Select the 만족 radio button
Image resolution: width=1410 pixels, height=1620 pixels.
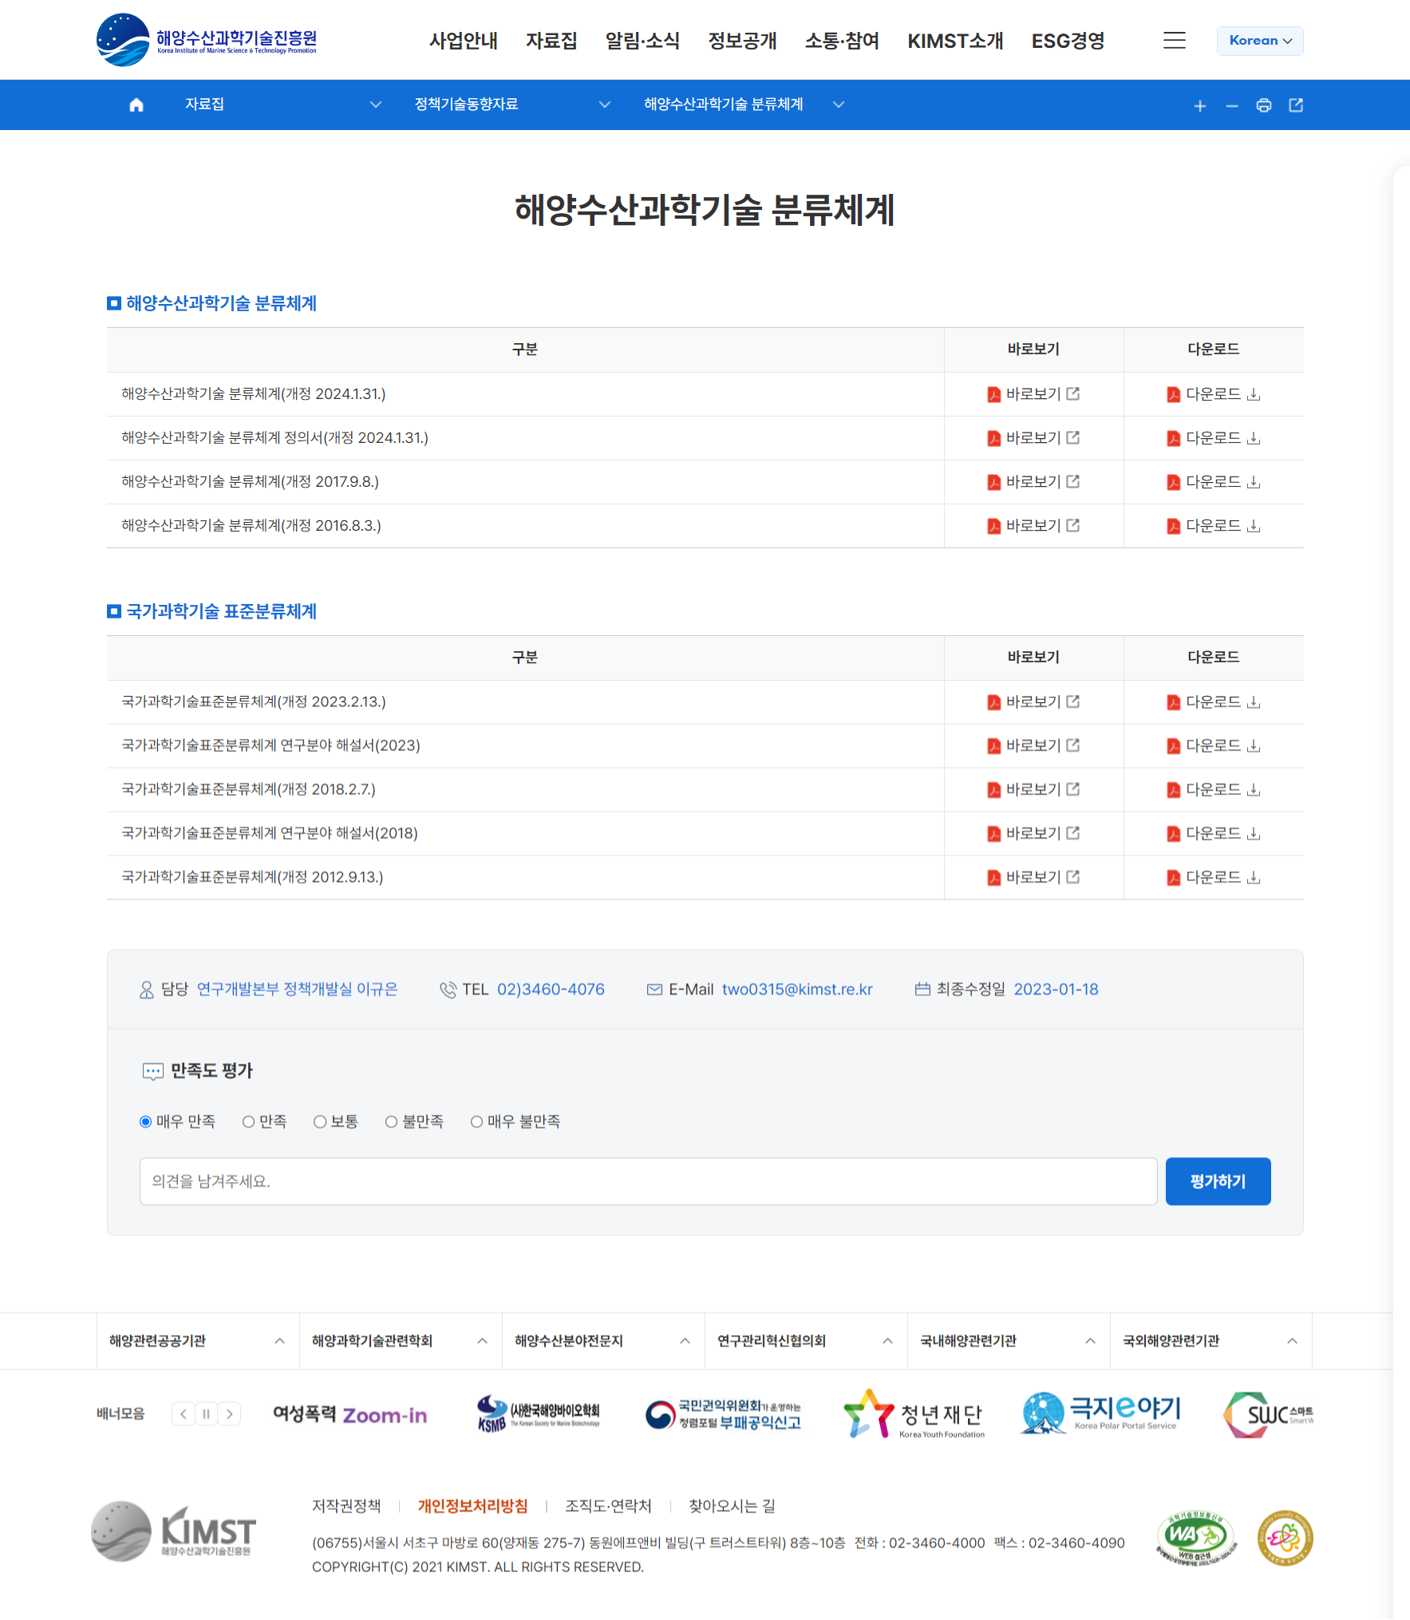[249, 1122]
